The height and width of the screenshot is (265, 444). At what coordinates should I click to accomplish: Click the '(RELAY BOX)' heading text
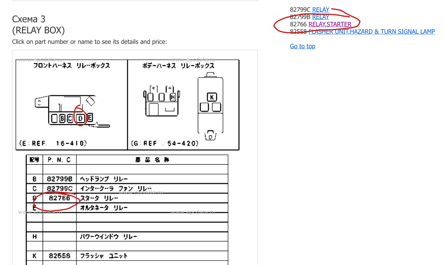[x=38, y=31]
